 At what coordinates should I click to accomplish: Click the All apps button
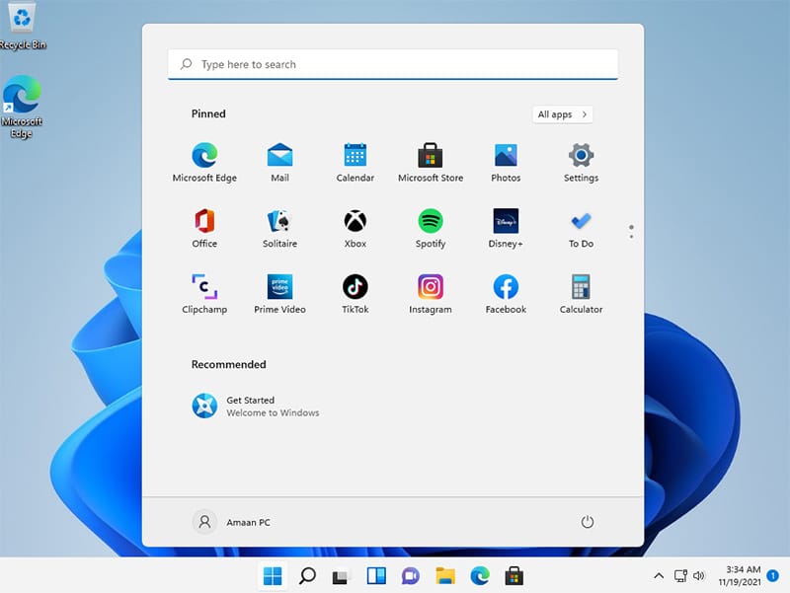562,114
